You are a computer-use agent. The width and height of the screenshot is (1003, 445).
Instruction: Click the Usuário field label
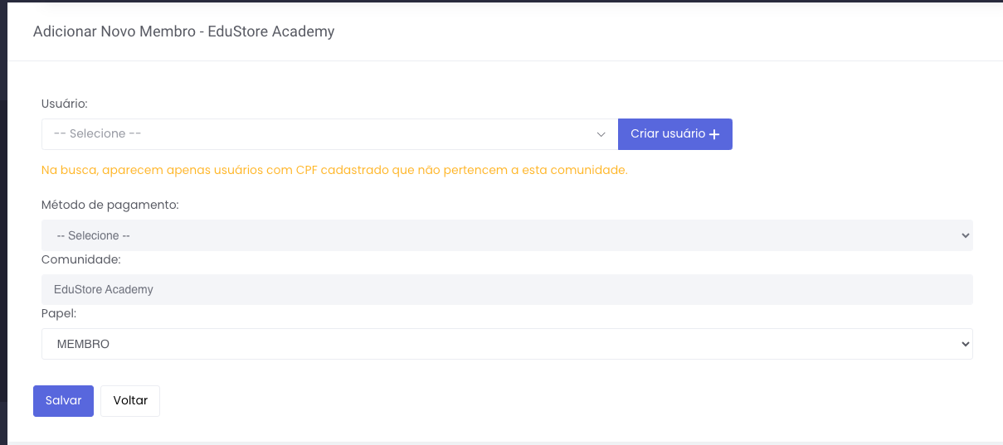click(65, 104)
